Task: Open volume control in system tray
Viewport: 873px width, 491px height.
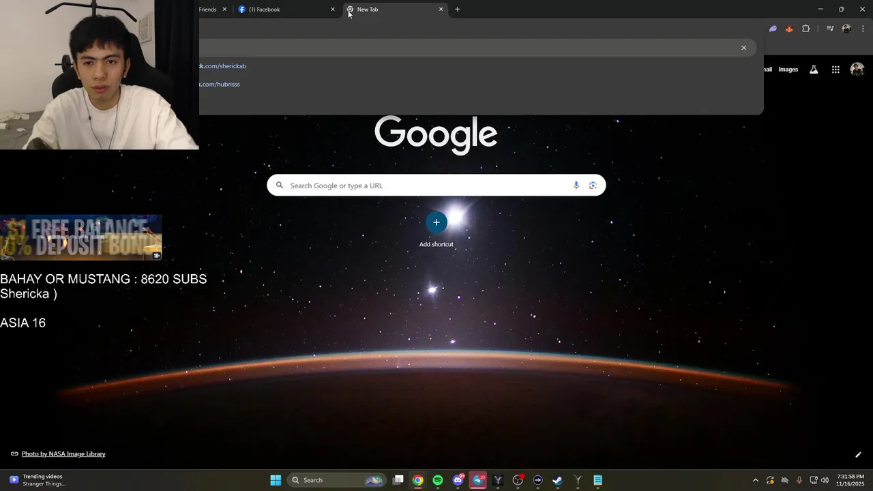Action: [x=825, y=480]
